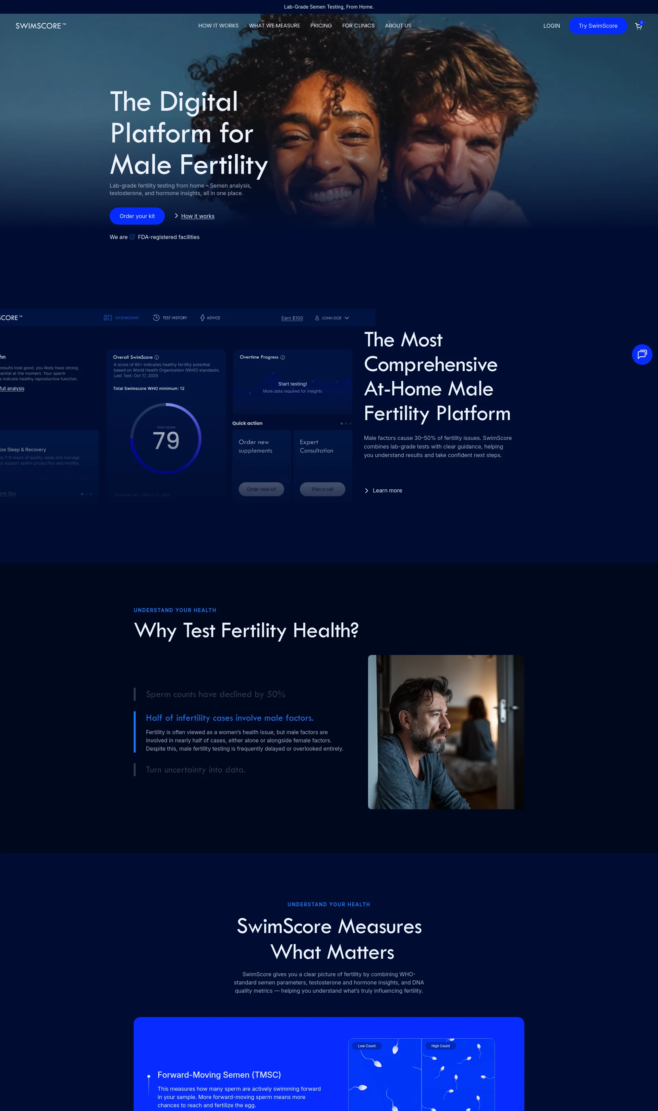Click the Learn more link
Screen dimensions: 658x1111
pyautogui.click(x=387, y=491)
